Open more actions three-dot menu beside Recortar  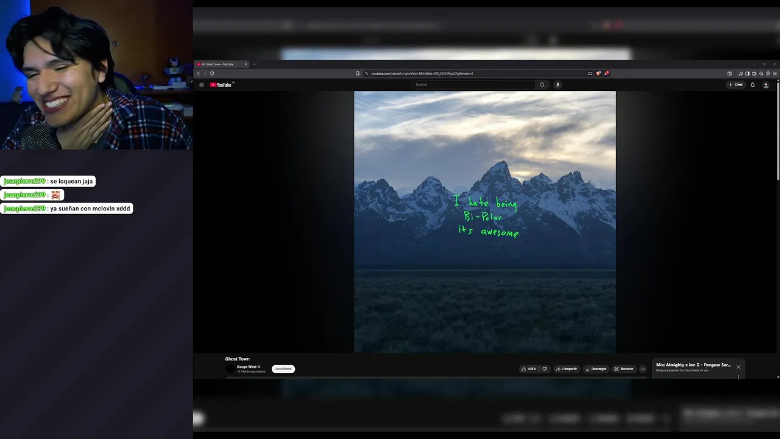point(642,369)
